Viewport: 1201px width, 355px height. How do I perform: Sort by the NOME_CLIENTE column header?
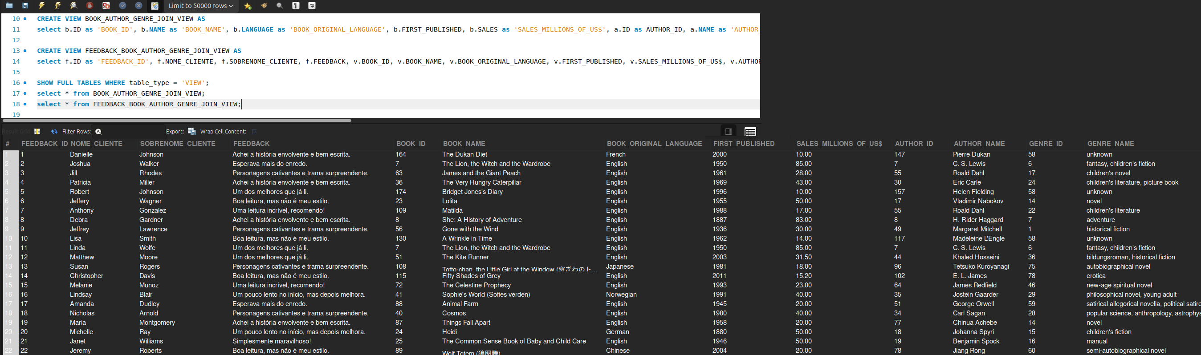point(97,144)
